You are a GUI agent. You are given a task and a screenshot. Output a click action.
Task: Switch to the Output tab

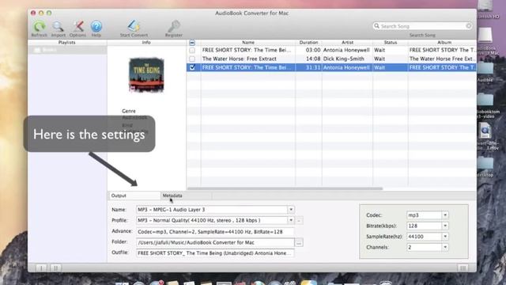134,196
